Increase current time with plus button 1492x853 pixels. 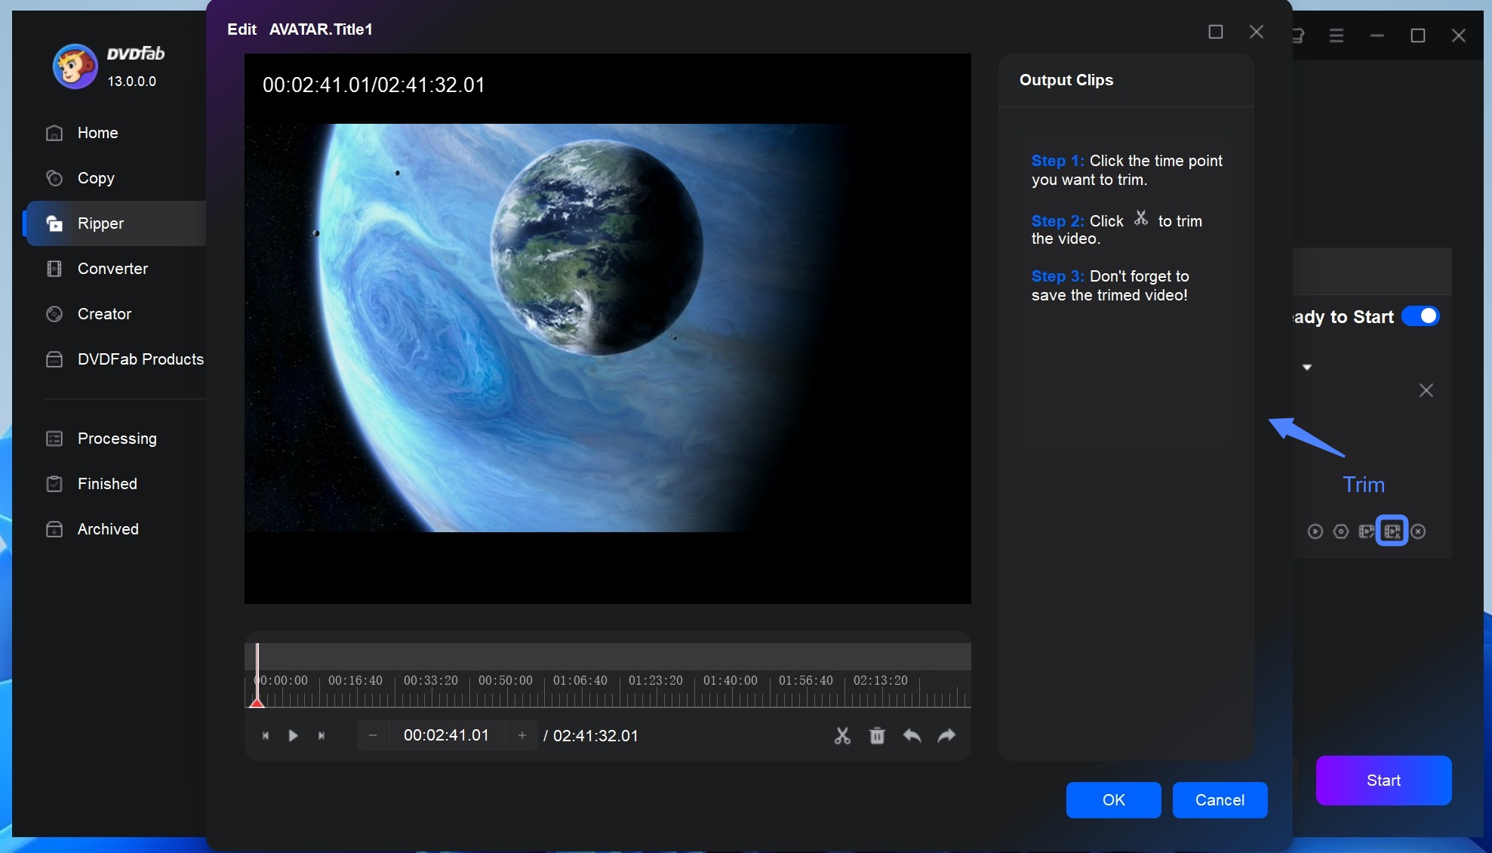[x=522, y=735]
